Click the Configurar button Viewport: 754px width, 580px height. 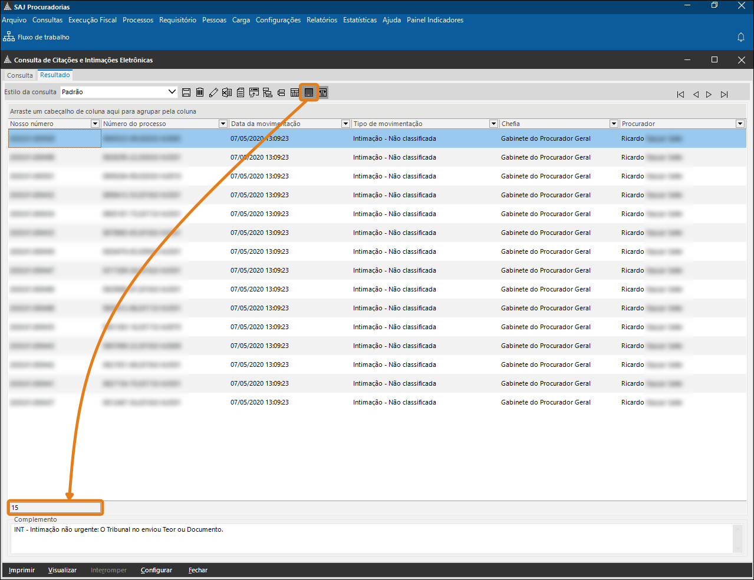point(156,570)
